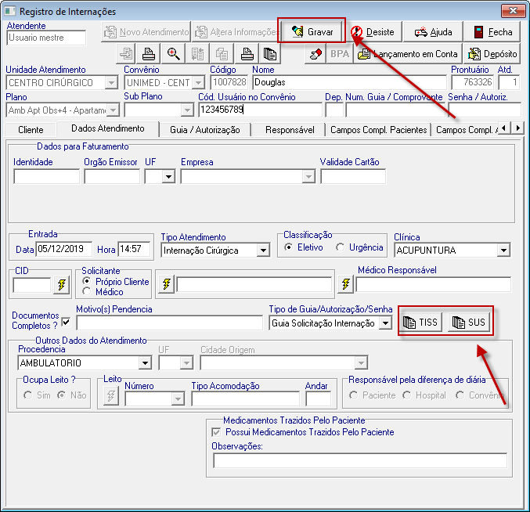Select Hospital for diferença de diária
Image resolution: width=530 pixels, height=512 pixels.
tap(406, 395)
